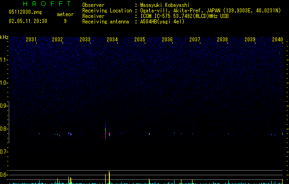Click the 1.0 kHz frequency label
The image size is (289, 184).
[x=4, y=83]
